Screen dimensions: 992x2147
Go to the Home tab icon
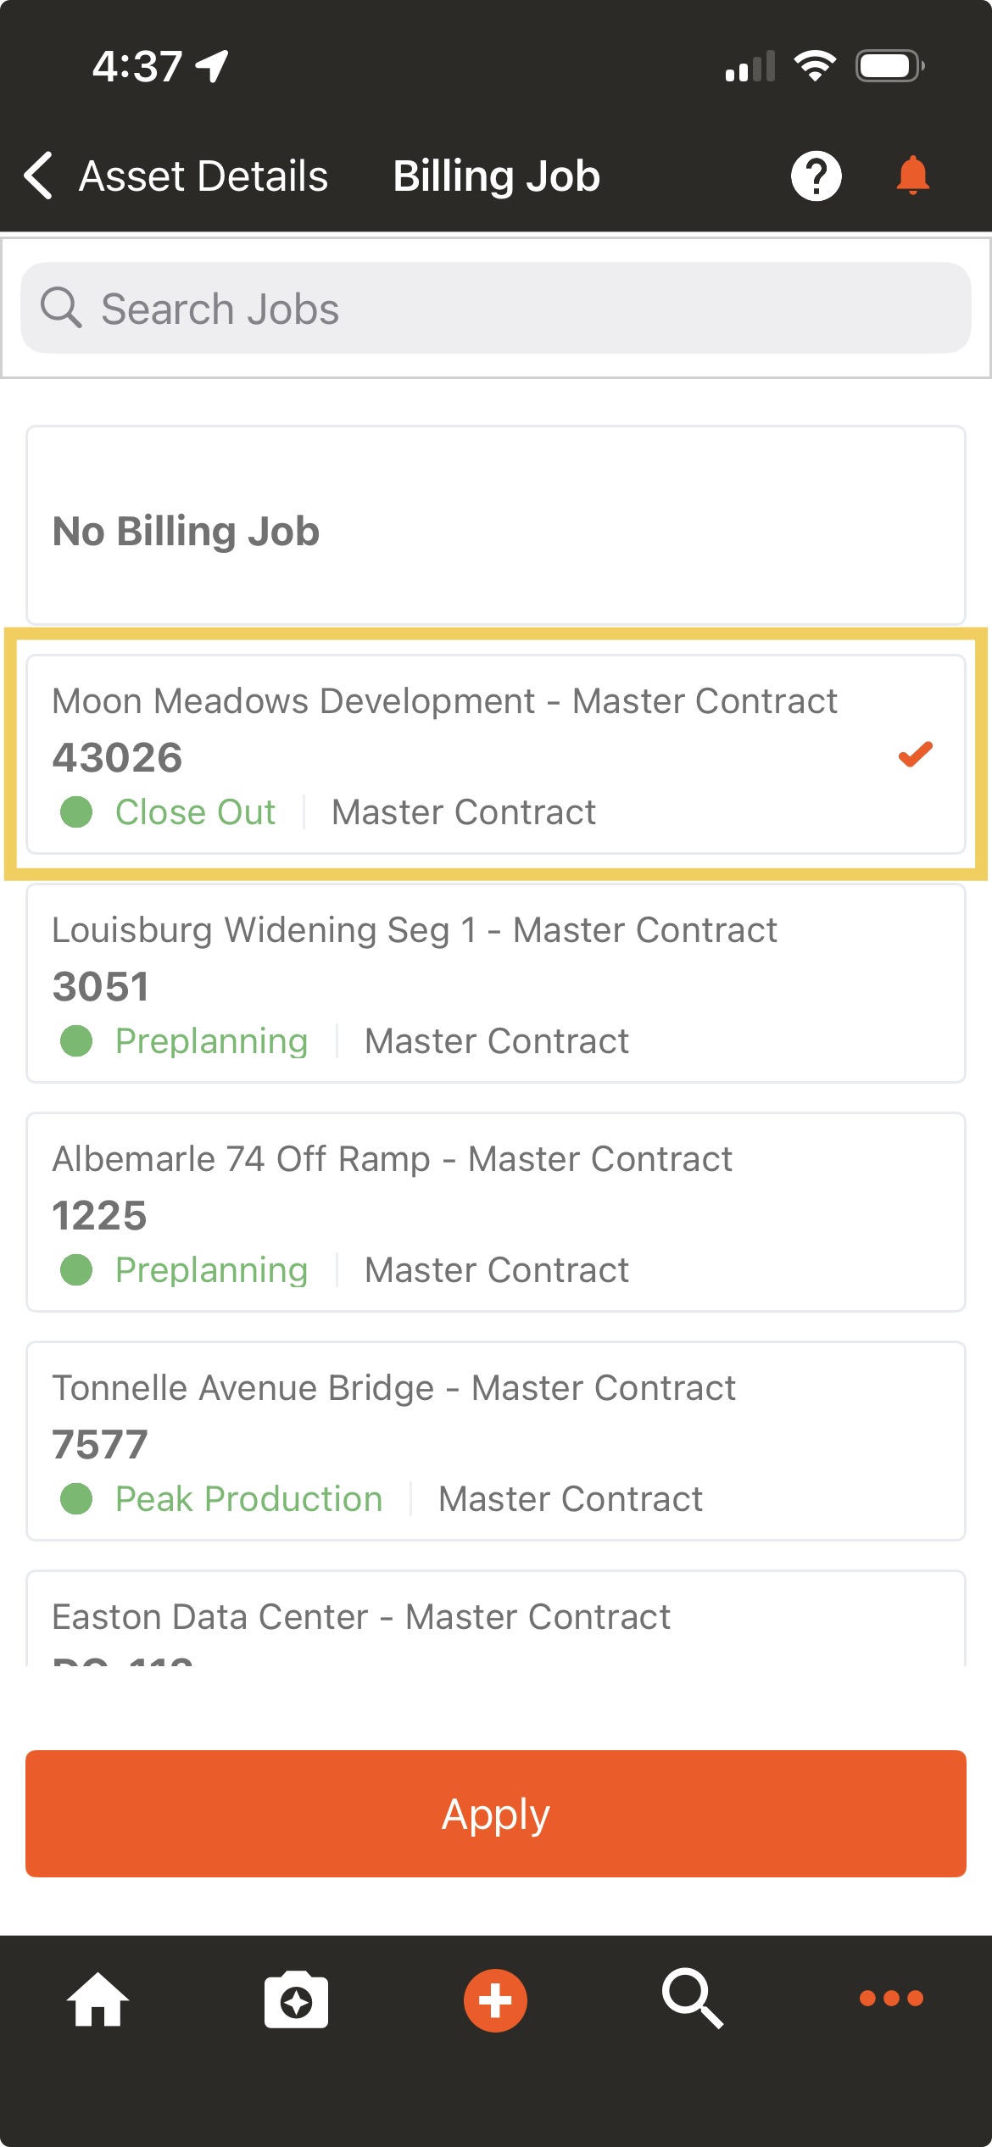point(98,1999)
